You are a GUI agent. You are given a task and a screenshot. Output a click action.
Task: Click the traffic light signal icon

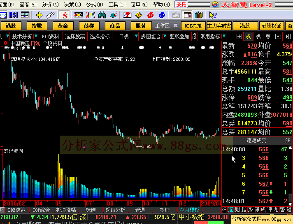click(x=79, y=15)
